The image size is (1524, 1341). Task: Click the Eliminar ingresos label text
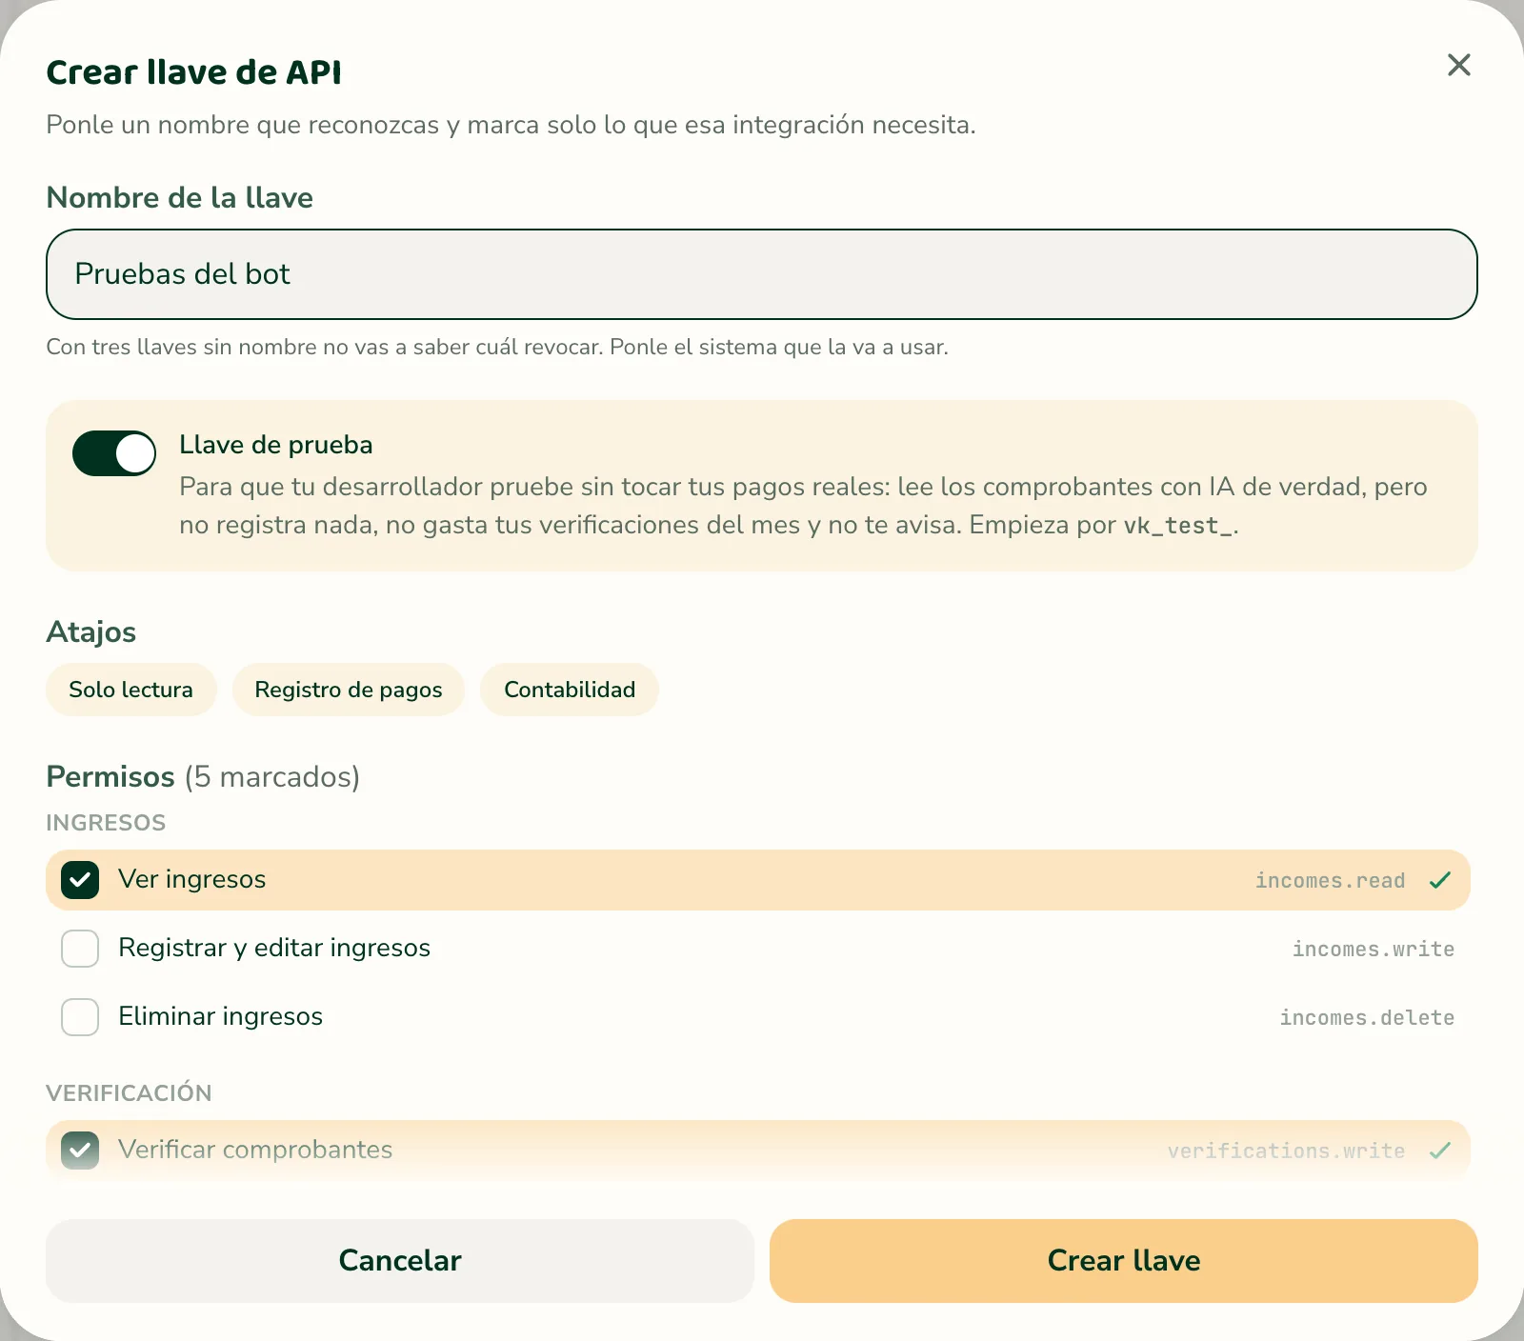(x=221, y=1016)
